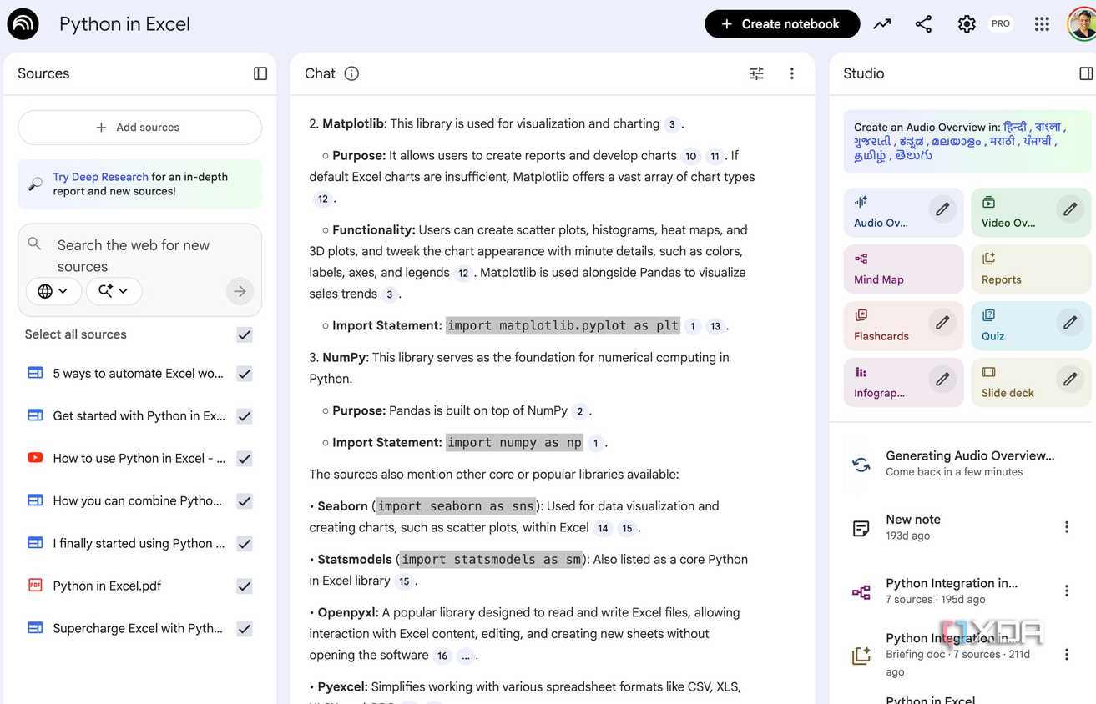Open the Web source type dropdown
Screen dimensions: 1096x704
(x=53, y=291)
